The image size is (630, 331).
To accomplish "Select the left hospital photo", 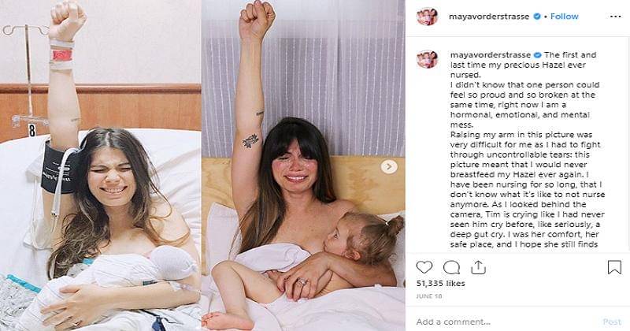I will [101, 165].
